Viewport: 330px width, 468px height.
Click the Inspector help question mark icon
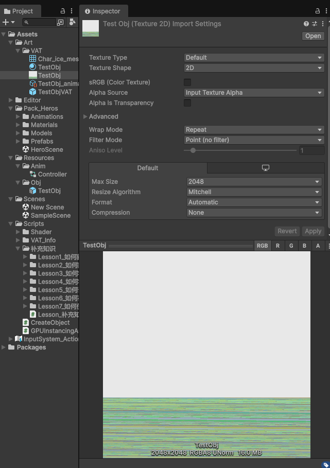point(306,24)
